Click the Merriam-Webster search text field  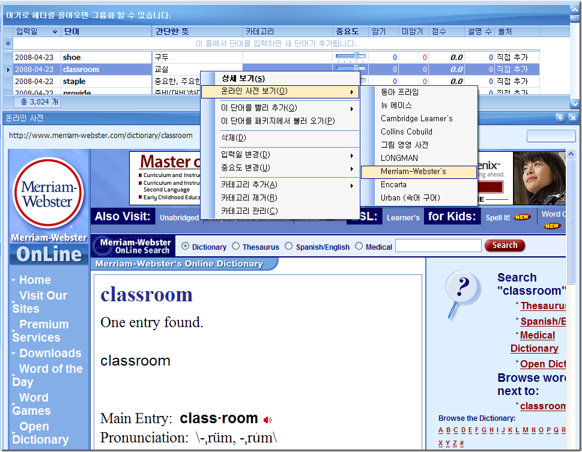click(x=438, y=246)
